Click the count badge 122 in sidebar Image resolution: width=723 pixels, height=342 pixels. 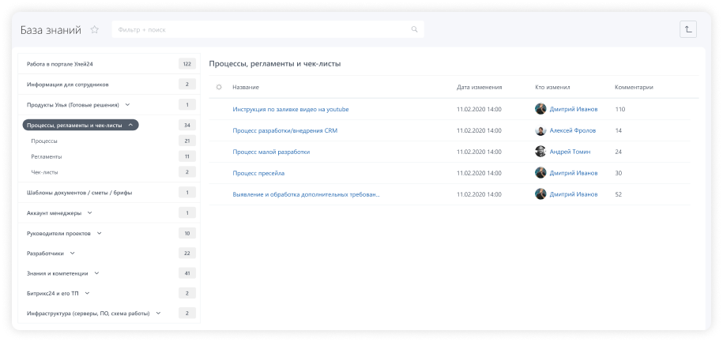point(187,63)
